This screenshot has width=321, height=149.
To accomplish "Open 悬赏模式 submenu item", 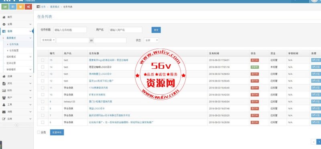I will point(11,38).
